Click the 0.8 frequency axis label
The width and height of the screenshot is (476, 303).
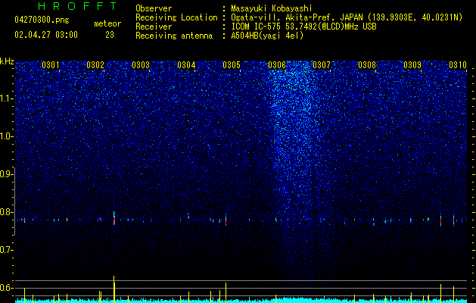pos(6,212)
